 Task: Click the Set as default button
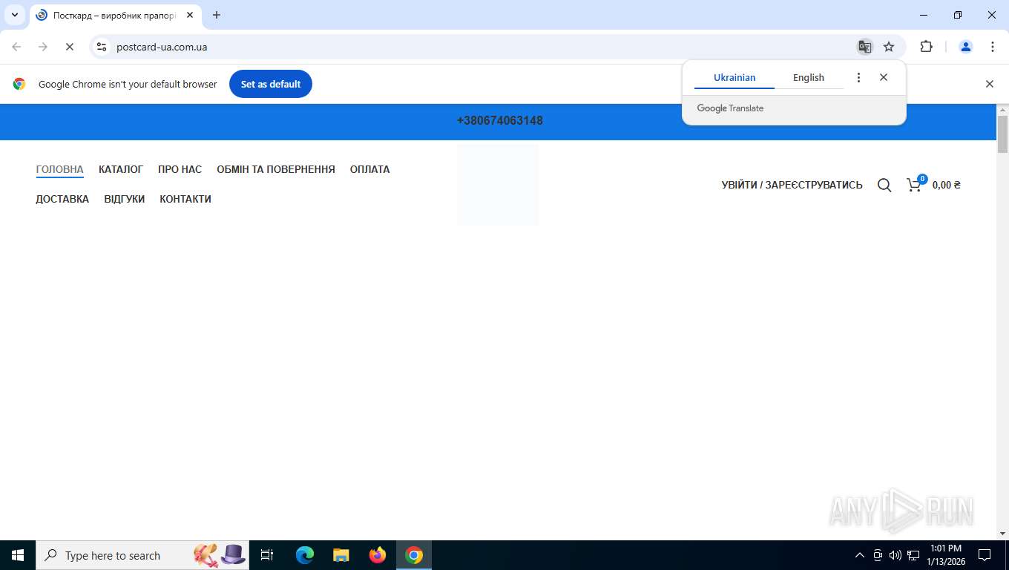pos(271,84)
